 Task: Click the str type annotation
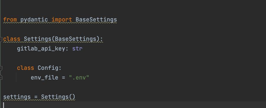point(77,49)
